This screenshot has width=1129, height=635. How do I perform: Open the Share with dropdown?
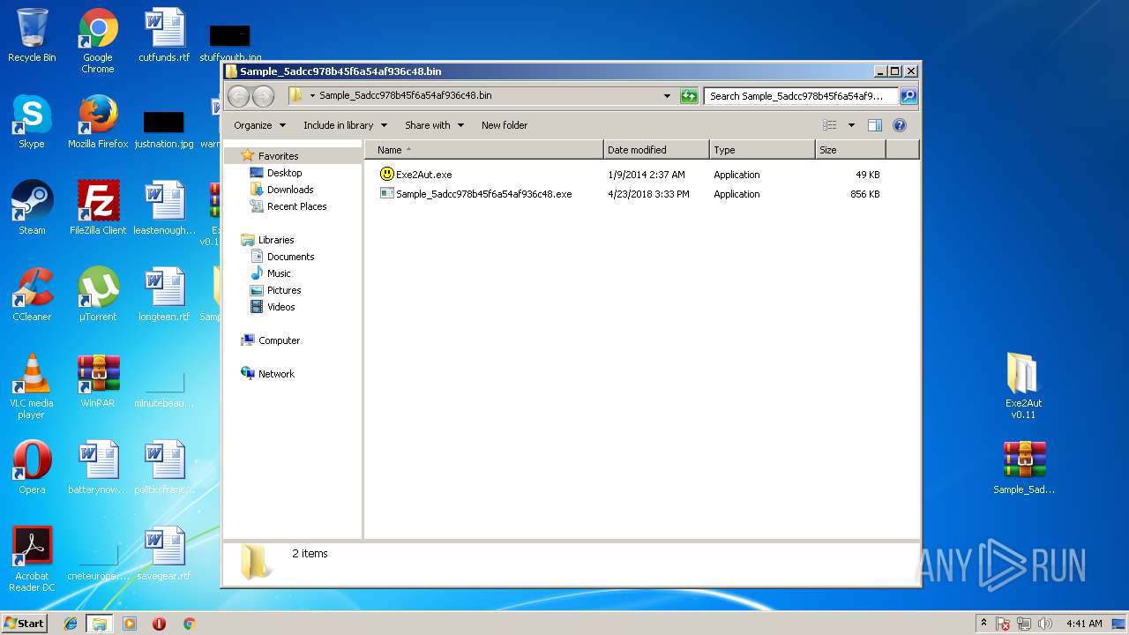434,125
